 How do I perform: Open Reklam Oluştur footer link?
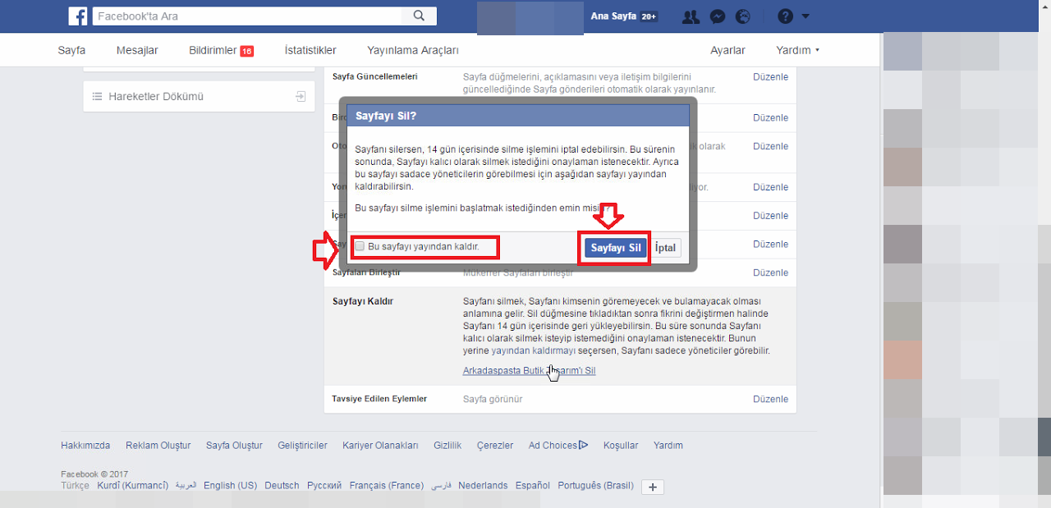[158, 446]
